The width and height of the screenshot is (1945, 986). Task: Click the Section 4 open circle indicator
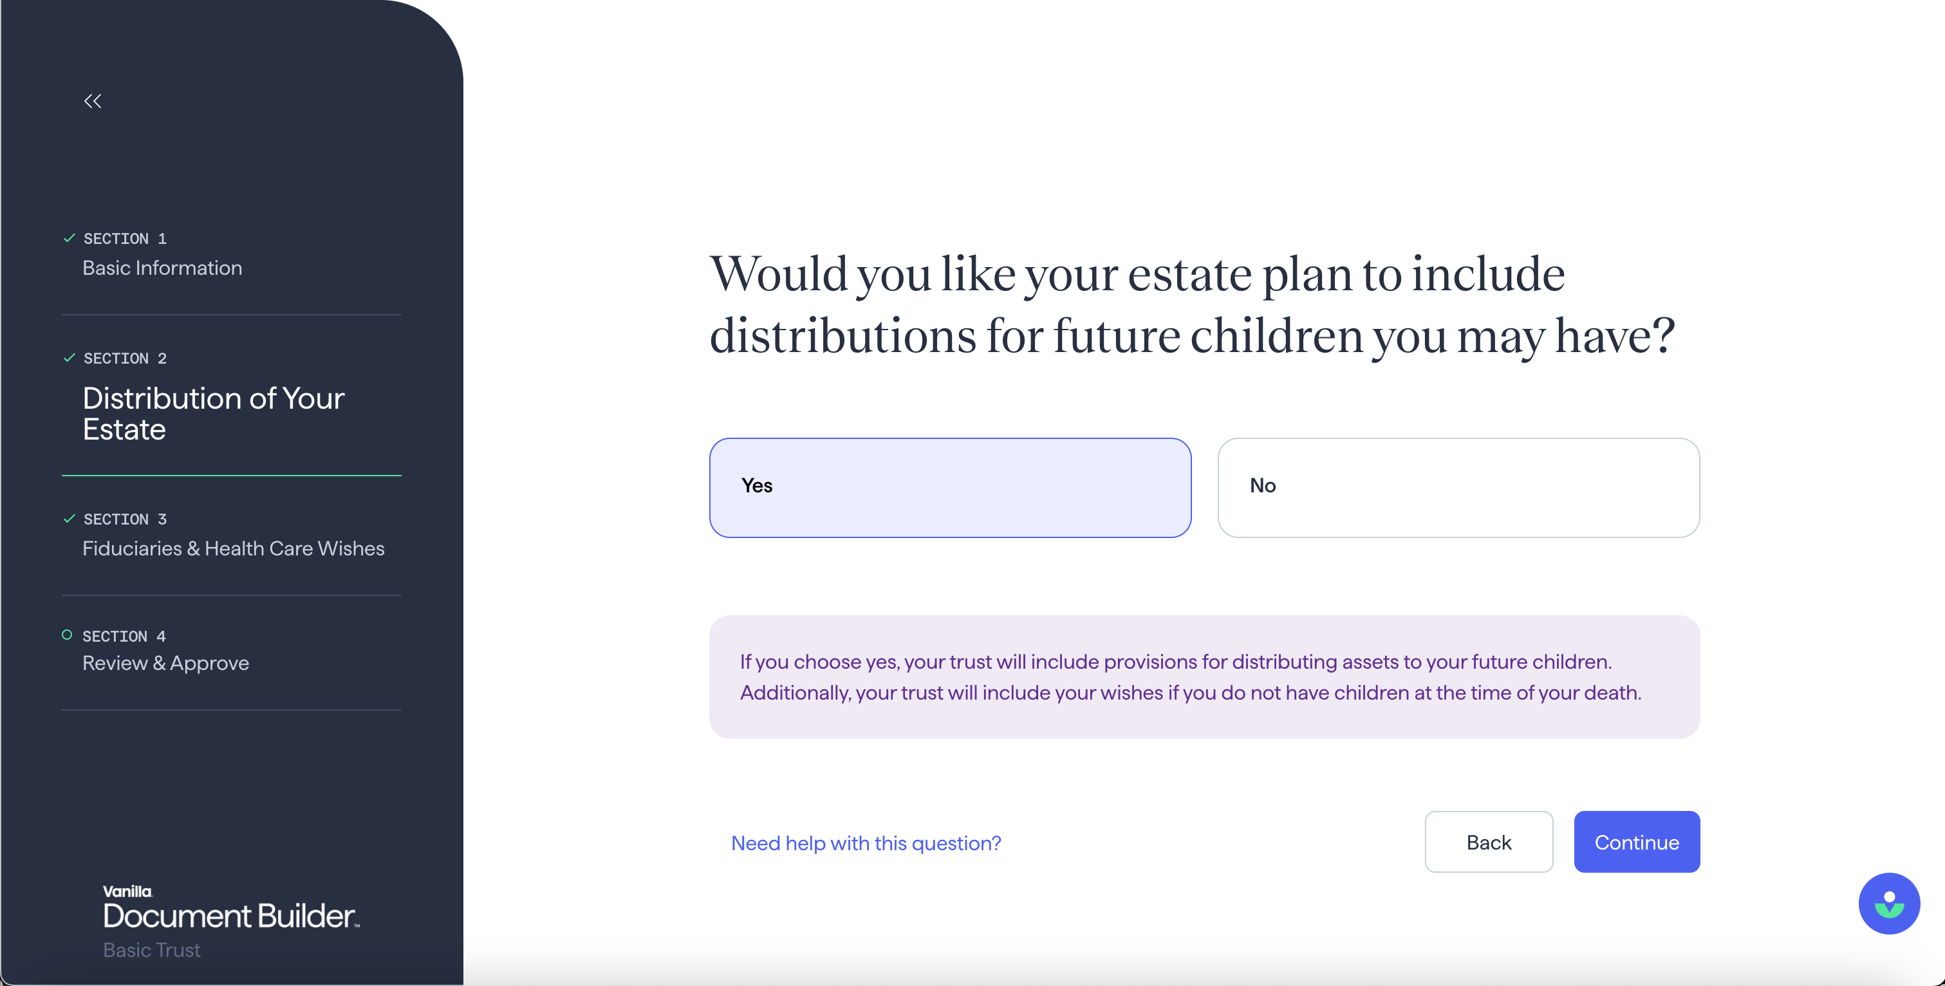coord(67,635)
